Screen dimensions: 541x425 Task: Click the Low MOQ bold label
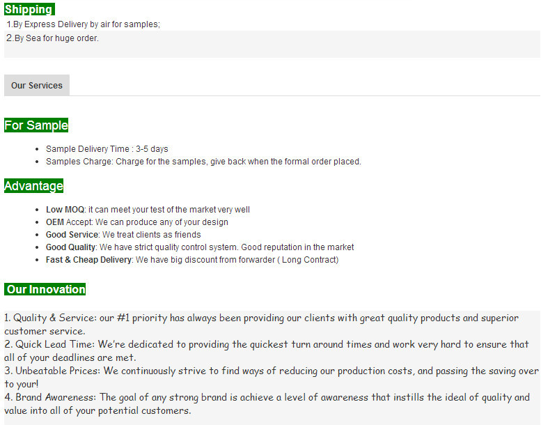tap(65, 210)
